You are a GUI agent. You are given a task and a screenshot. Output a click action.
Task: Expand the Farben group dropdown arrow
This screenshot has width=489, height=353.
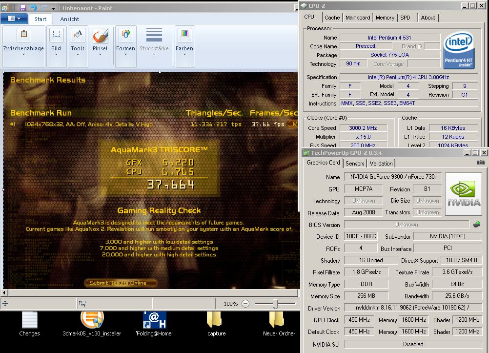point(184,55)
